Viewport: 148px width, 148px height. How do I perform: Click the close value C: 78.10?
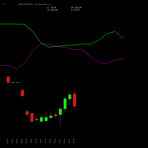coord(52,8)
